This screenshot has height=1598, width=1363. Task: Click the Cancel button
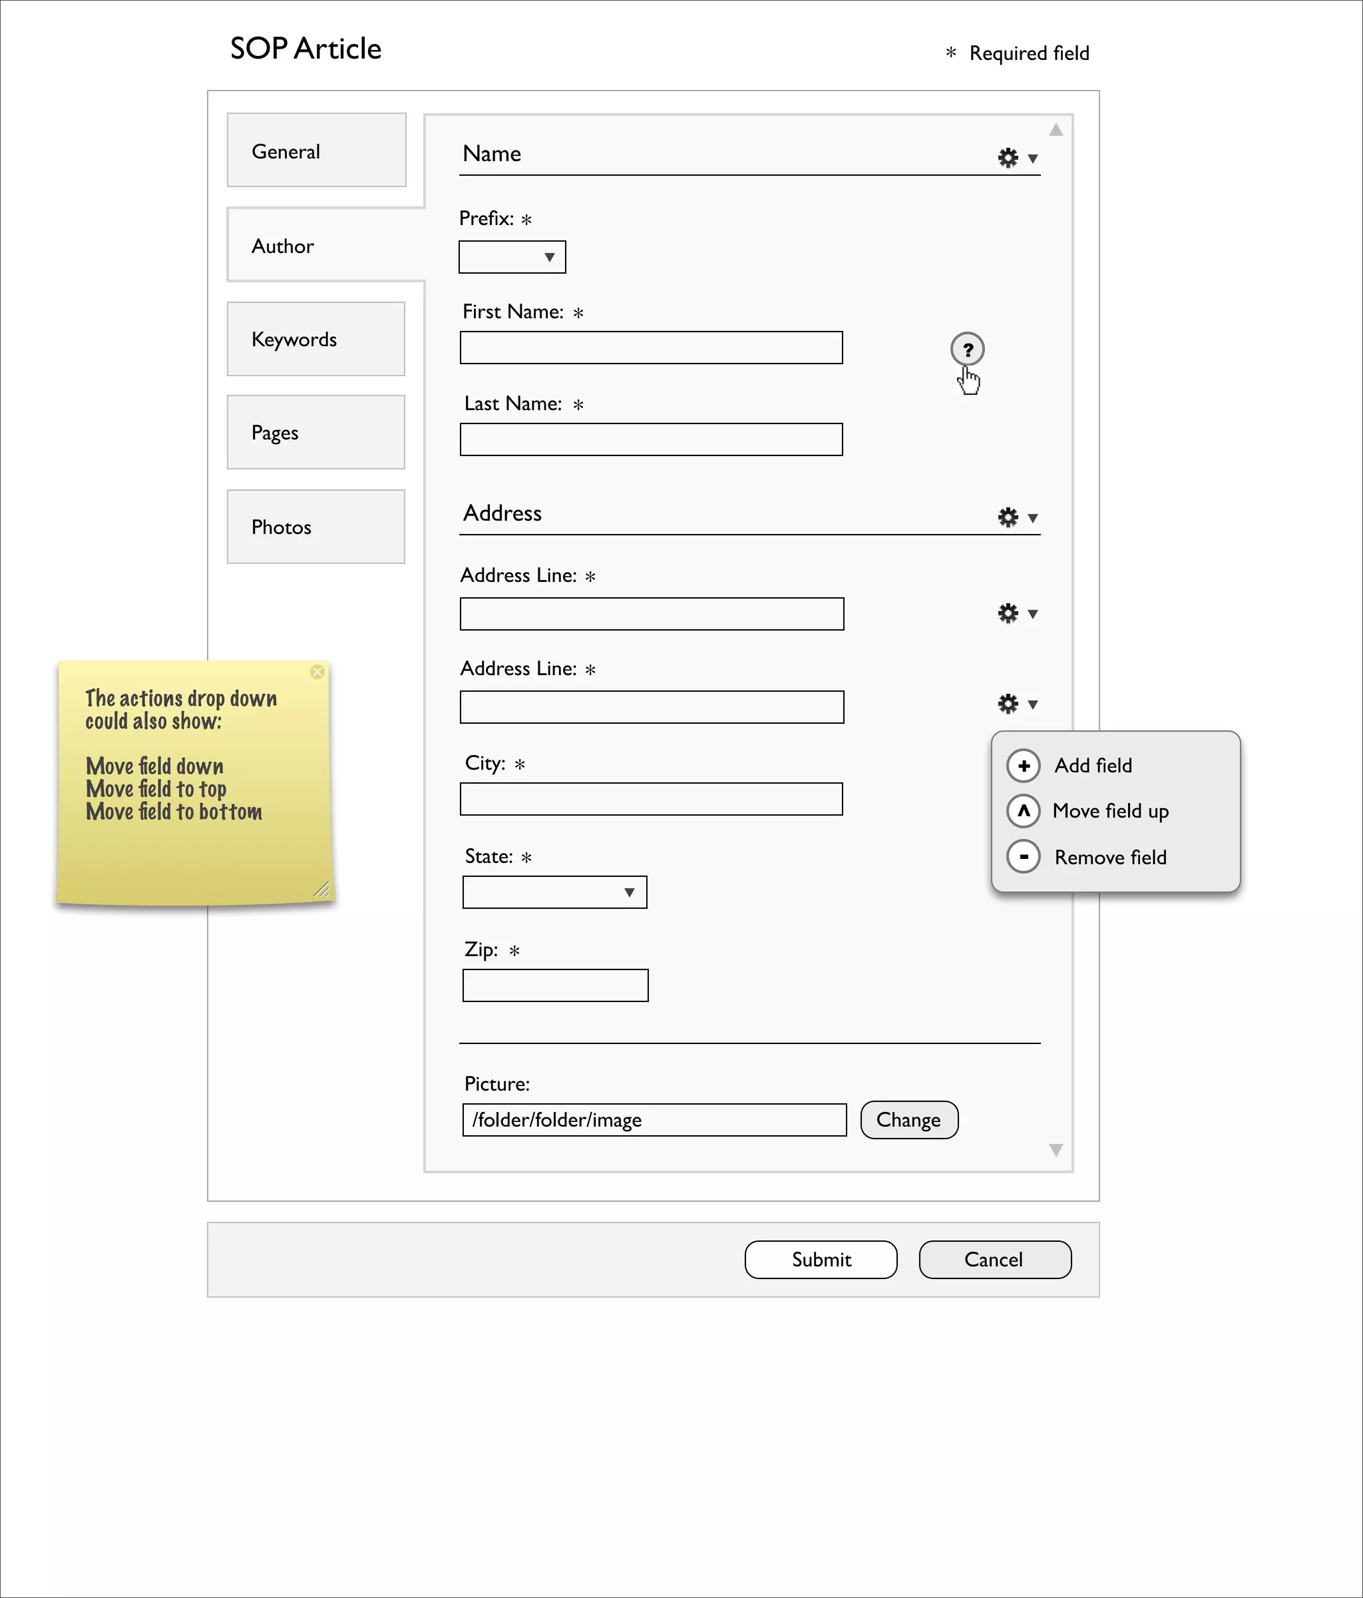(x=994, y=1260)
